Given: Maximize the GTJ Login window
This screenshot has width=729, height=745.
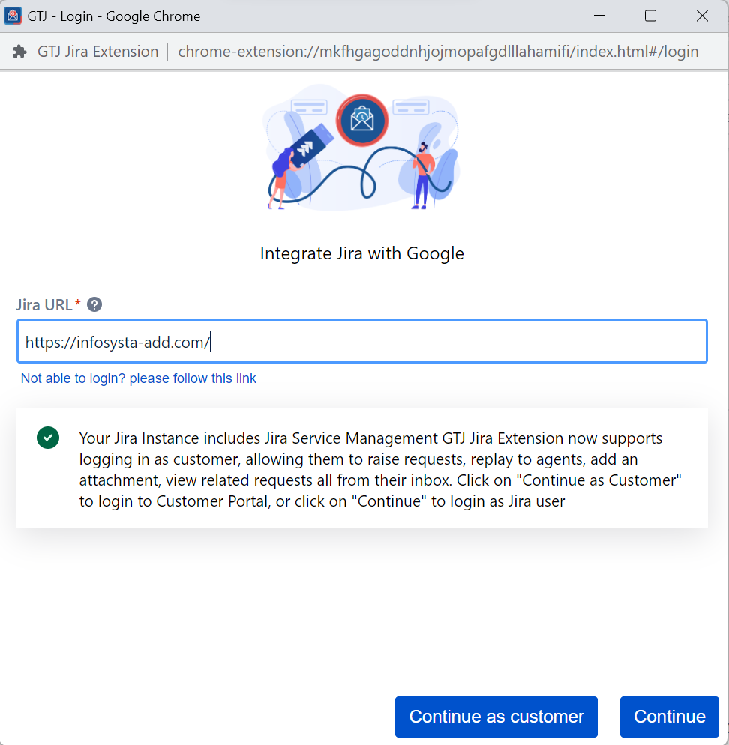Looking at the screenshot, I should (x=650, y=16).
